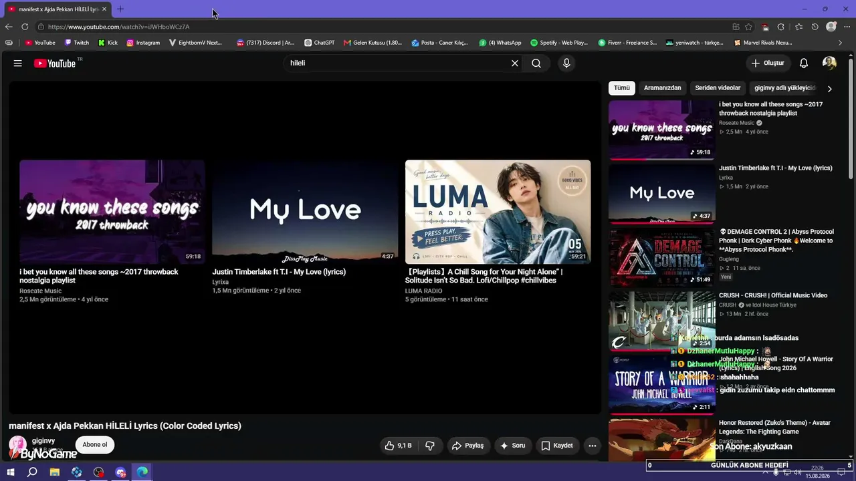Open the Instagram bookmark
The height and width of the screenshot is (481, 856).
pos(143,43)
